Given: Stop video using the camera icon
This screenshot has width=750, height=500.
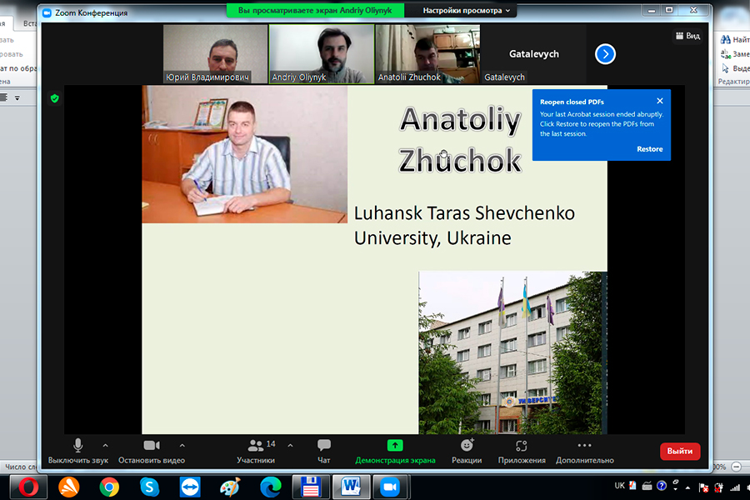Looking at the screenshot, I should [x=152, y=451].
